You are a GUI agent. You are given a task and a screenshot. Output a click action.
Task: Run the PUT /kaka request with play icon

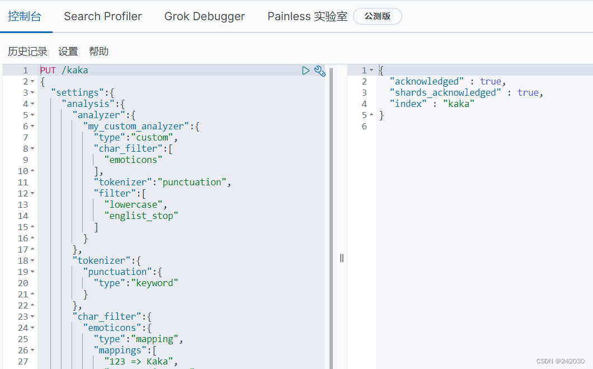(305, 71)
